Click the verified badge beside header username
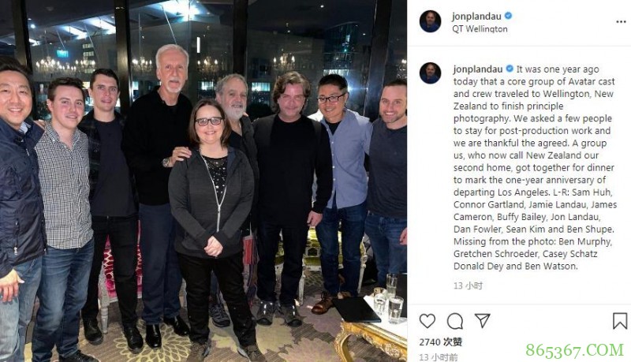Viewport: 631px width, 362px height. [508, 16]
